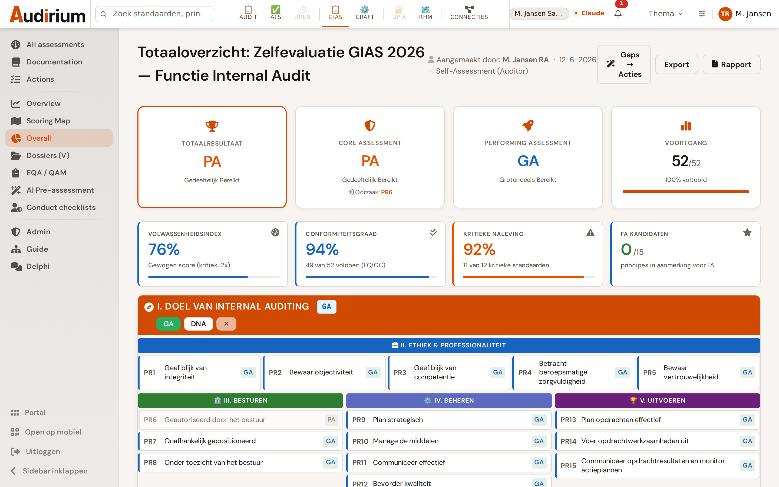The image size is (779, 487).
Task: Set Doel van Internal Auditing to GA
Action: pos(168,324)
